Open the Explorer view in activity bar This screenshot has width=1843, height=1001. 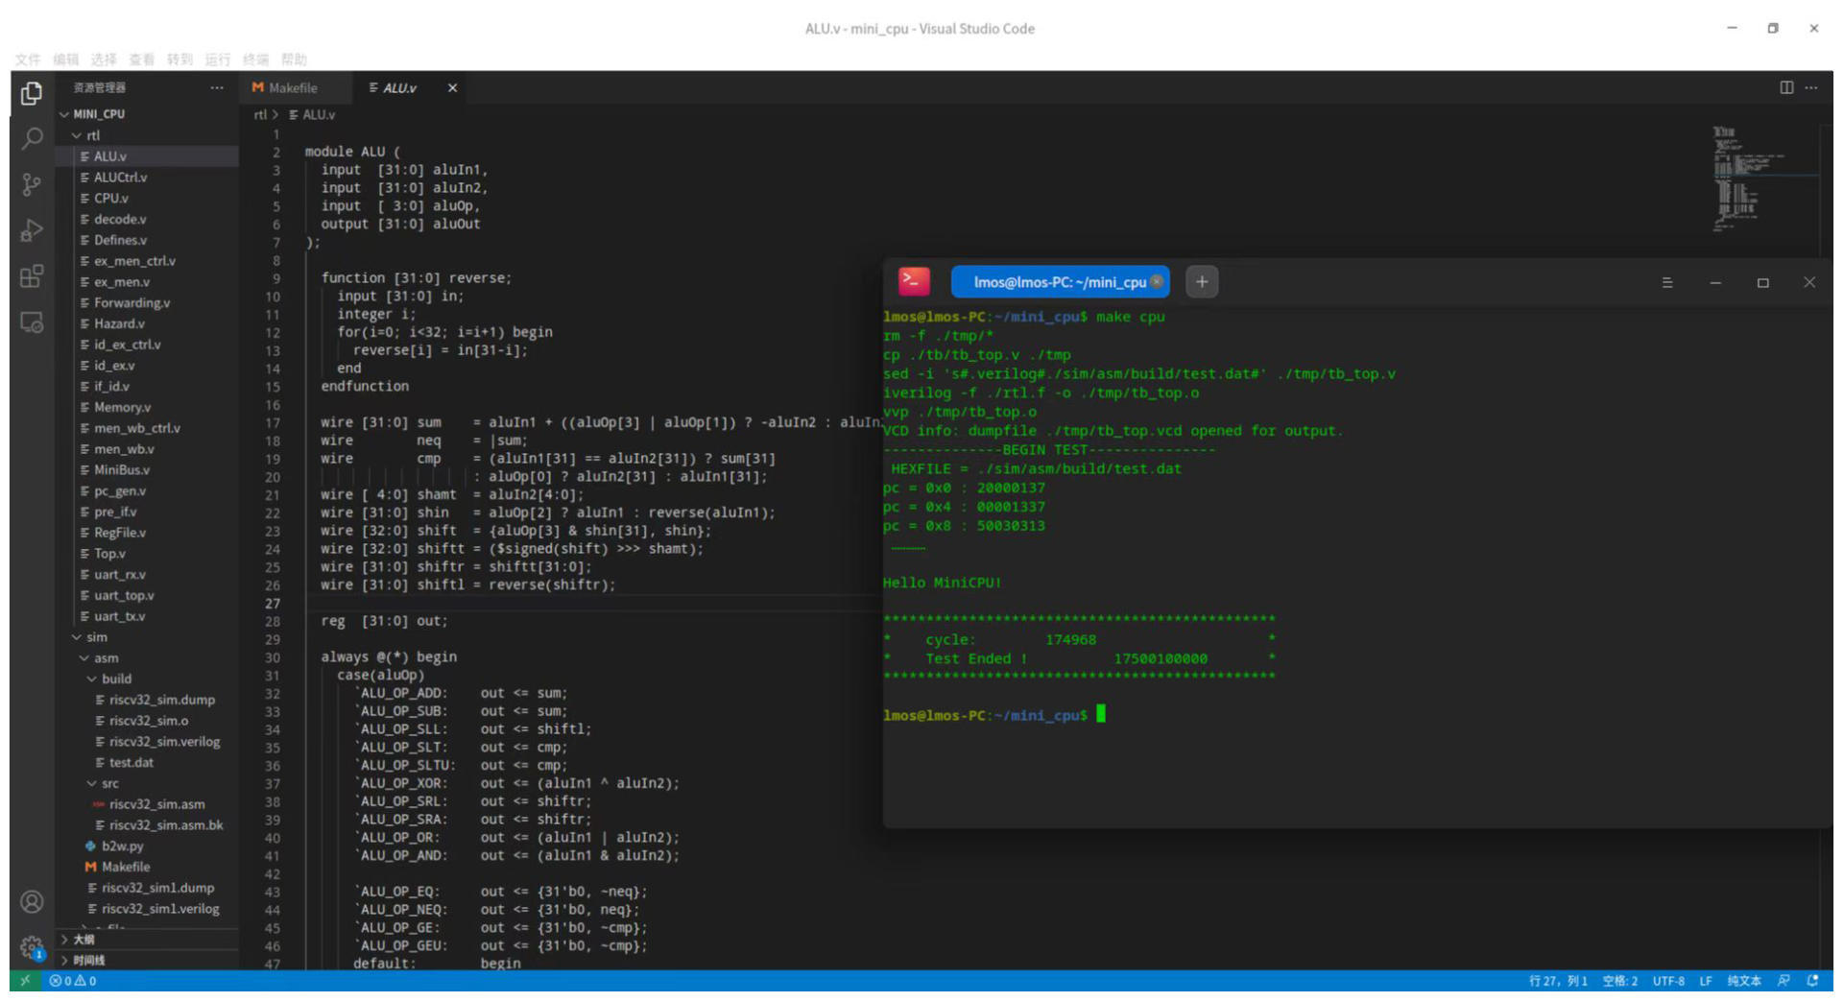[x=32, y=93]
